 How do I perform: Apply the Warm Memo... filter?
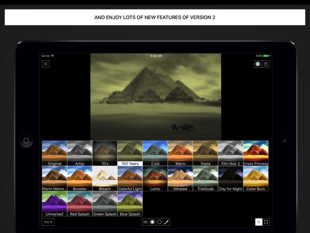(x=54, y=178)
